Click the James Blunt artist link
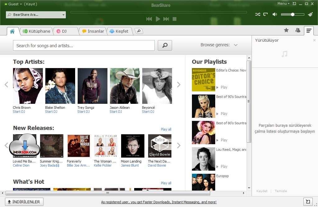The height and width of the screenshot is (207, 318). click(x=130, y=165)
